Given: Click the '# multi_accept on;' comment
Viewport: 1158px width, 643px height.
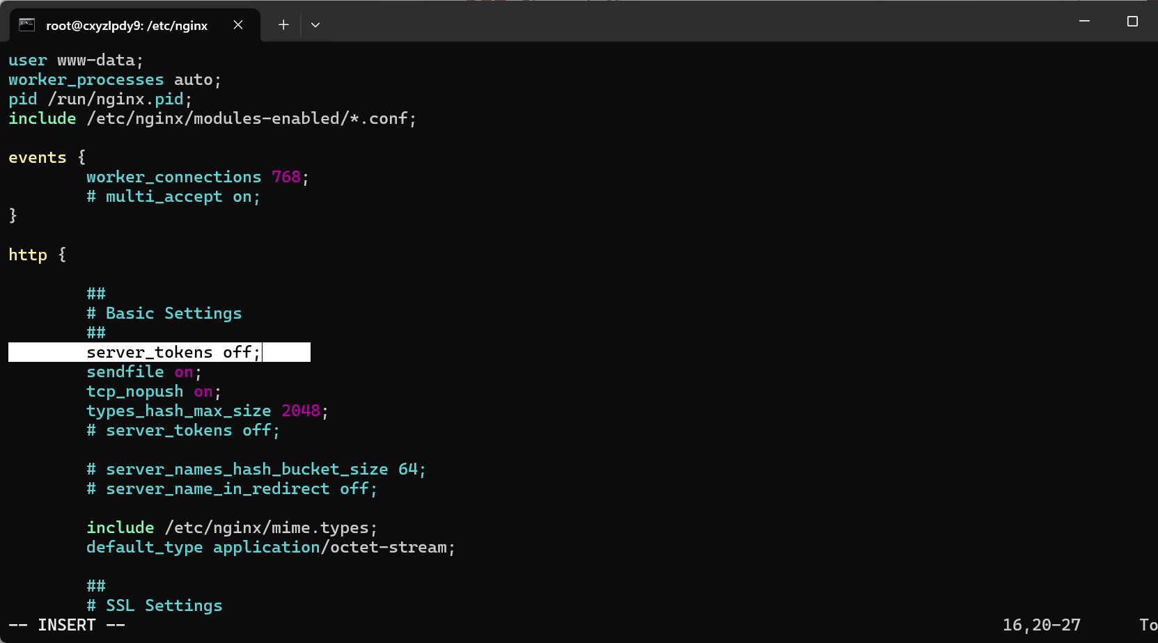Looking at the screenshot, I should coord(173,197).
